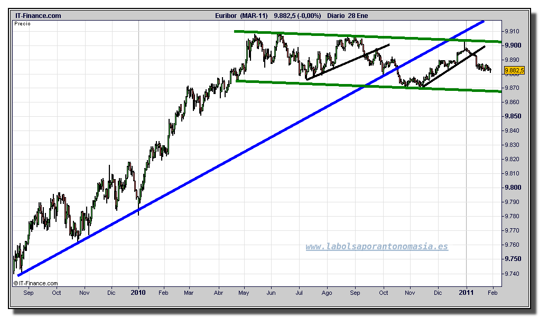Viewport: 539px width, 317px height.
Task: Click the Oct label after Sep 2010
Action: (x=383, y=293)
